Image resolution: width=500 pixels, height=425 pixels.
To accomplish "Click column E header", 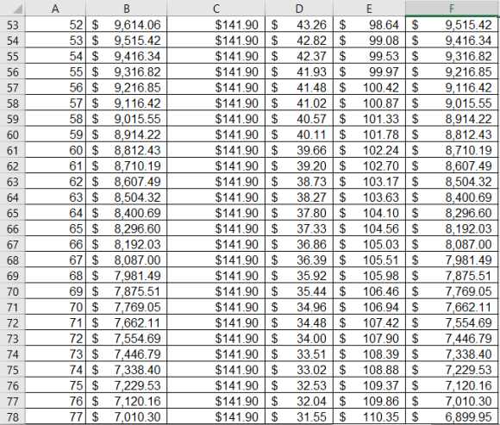I will pyautogui.click(x=369, y=9).
